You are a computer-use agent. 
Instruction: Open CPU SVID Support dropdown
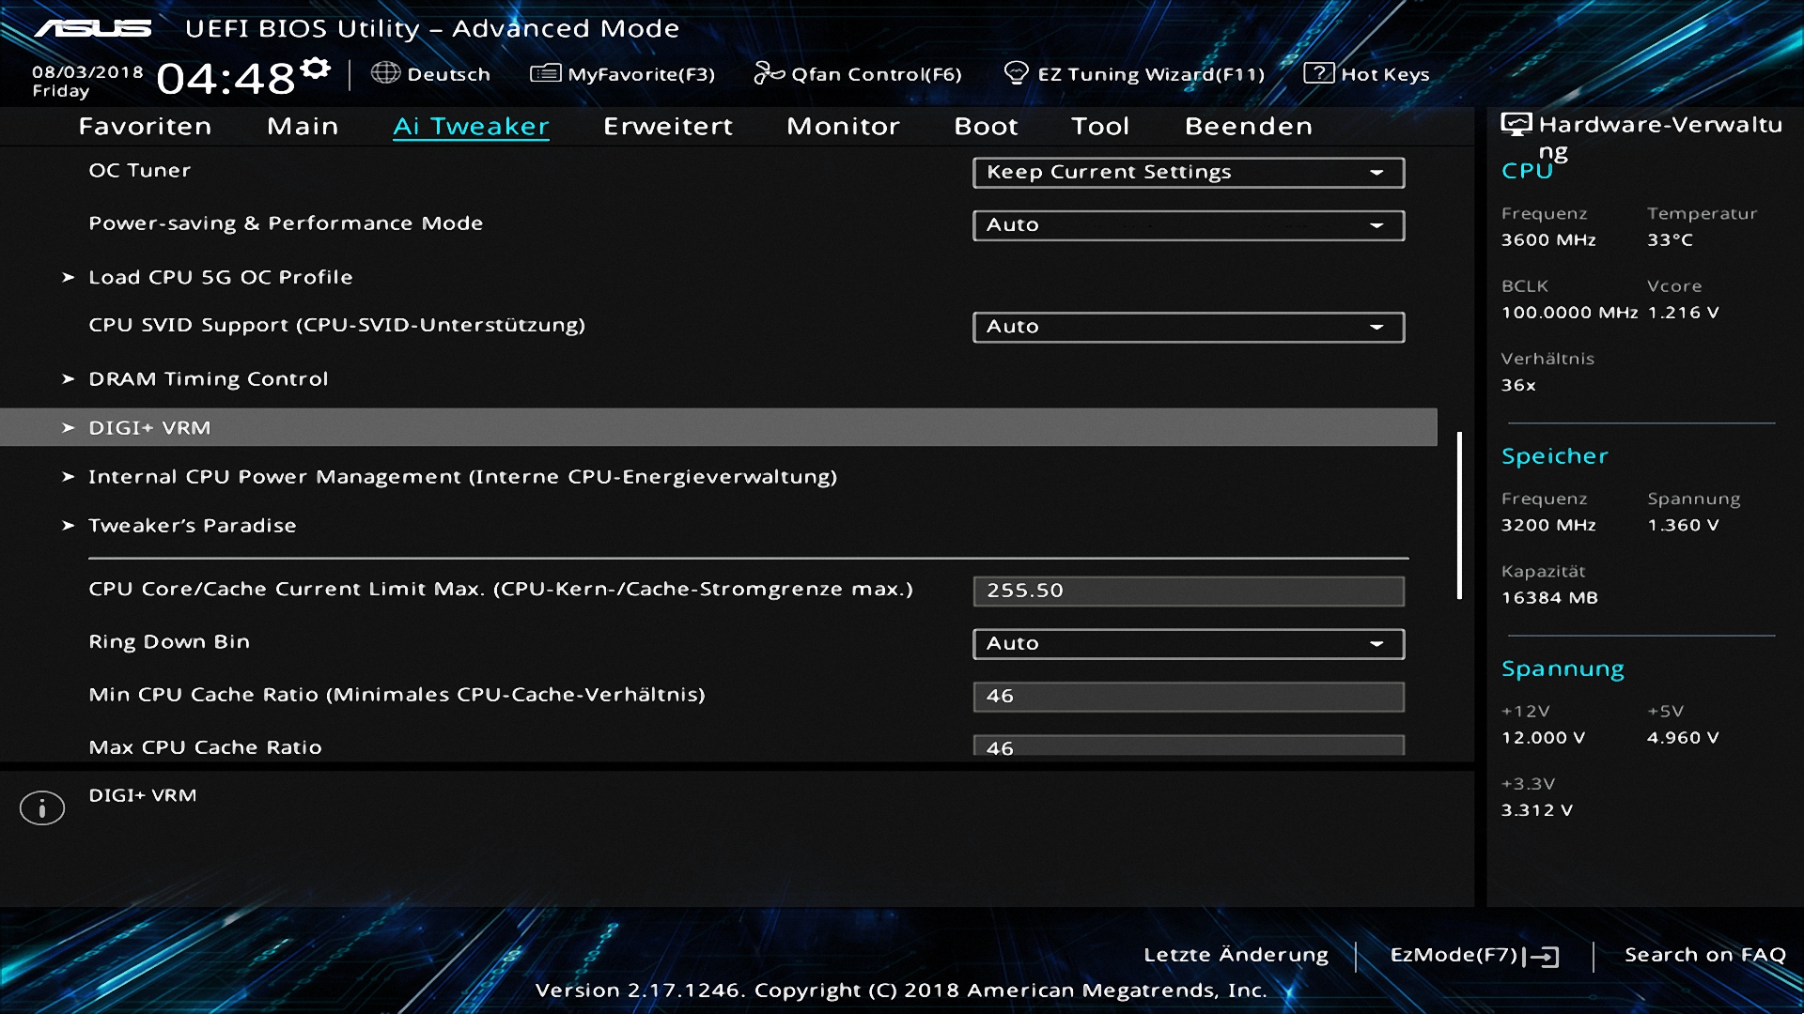[x=1188, y=327]
